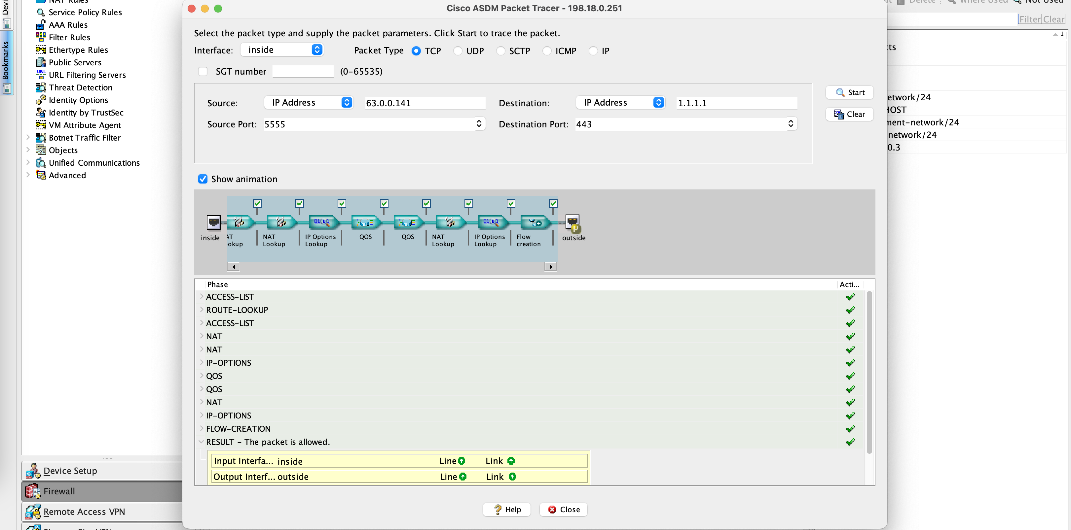Open the Remote Access VPN section
The height and width of the screenshot is (530, 1071).
click(84, 512)
